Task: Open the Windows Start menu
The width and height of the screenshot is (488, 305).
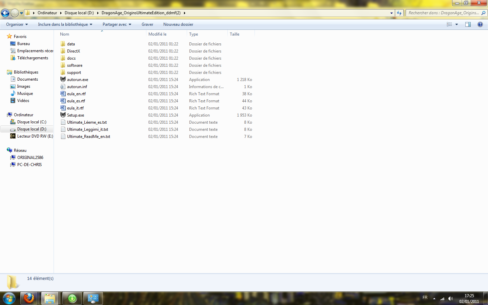Action: pos(9,298)
